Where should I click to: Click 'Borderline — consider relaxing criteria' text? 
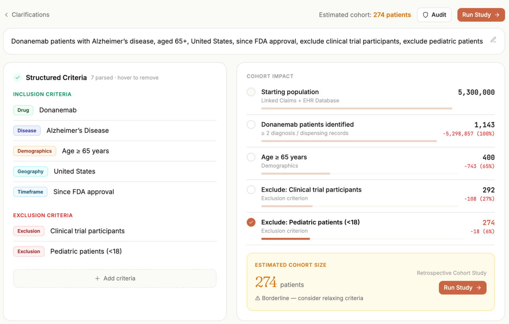[313, 298]
